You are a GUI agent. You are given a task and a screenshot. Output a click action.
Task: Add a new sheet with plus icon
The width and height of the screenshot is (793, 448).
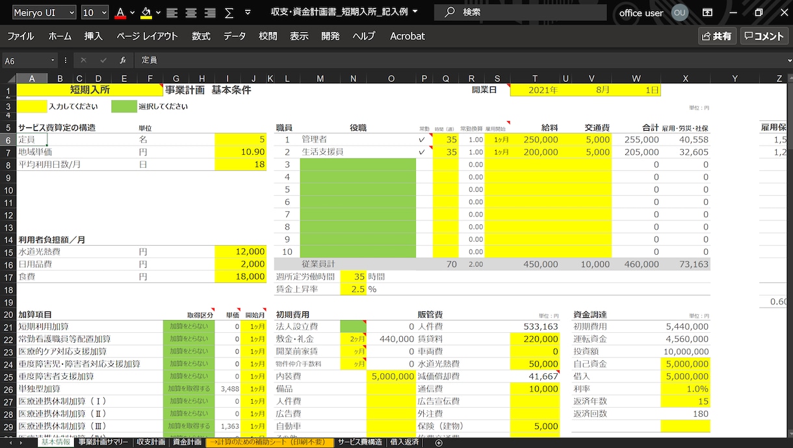(439, 443)
